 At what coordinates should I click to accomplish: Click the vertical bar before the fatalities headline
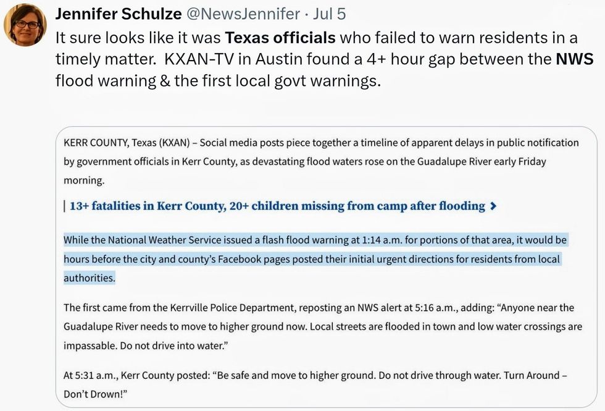[x=65, y=206]
